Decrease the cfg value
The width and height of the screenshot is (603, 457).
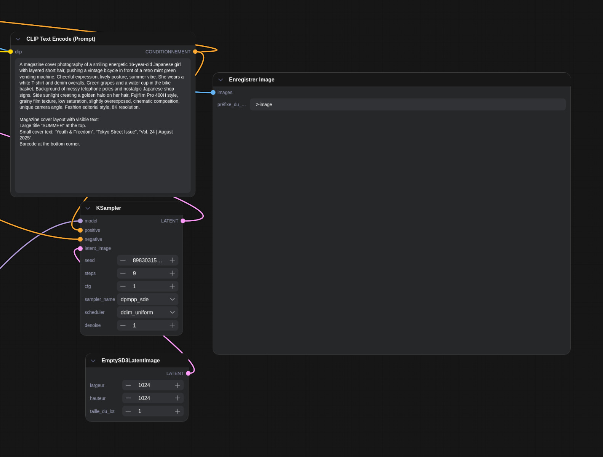point(123,286)
